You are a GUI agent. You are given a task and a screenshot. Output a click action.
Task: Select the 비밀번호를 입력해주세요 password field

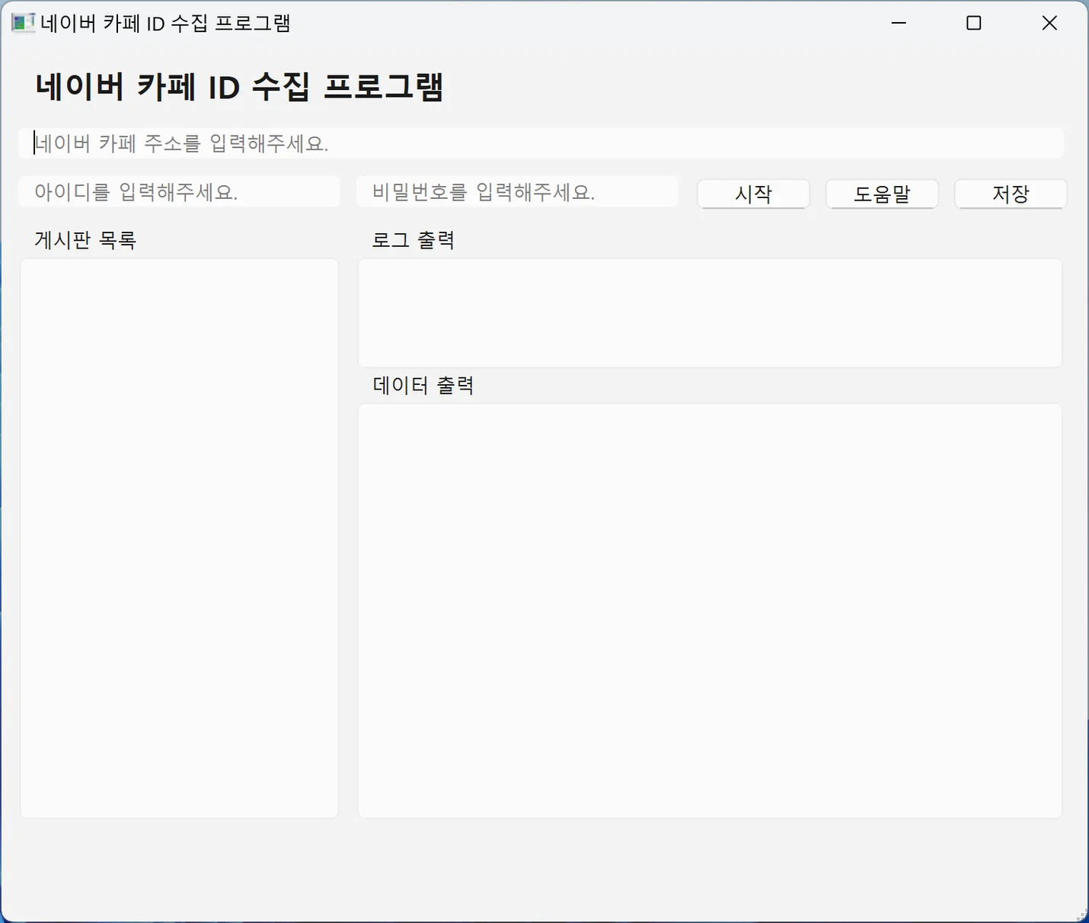coord(517,191)
